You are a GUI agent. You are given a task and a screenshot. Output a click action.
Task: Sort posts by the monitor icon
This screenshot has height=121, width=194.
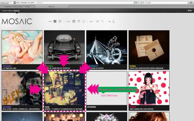(x=84, y=21)
